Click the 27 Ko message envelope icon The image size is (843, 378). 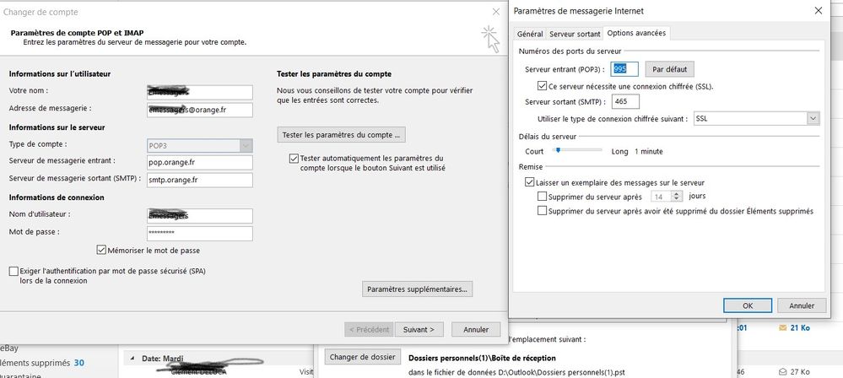782,371
